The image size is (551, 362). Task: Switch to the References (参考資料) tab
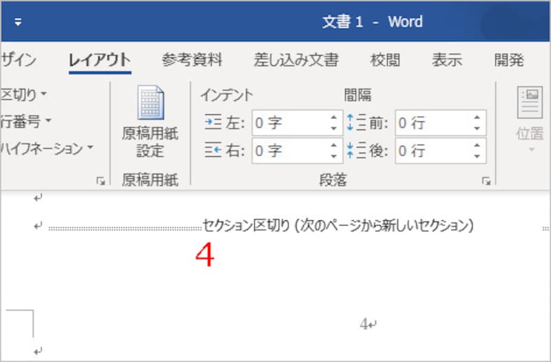pos(192,60)
